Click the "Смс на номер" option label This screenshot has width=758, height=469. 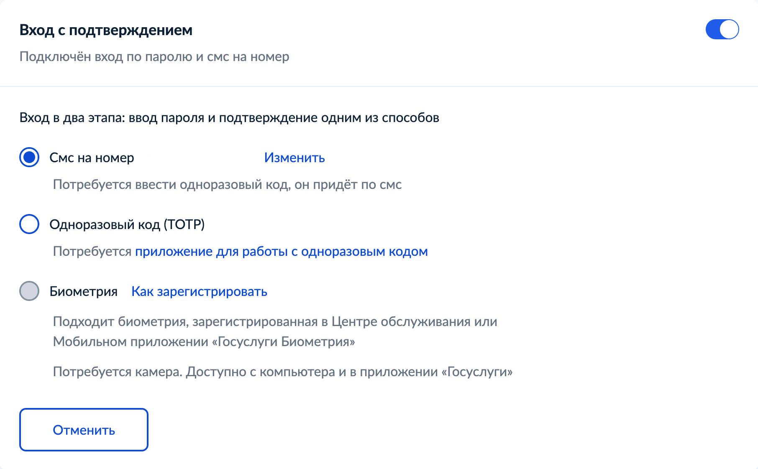[92, 158]
